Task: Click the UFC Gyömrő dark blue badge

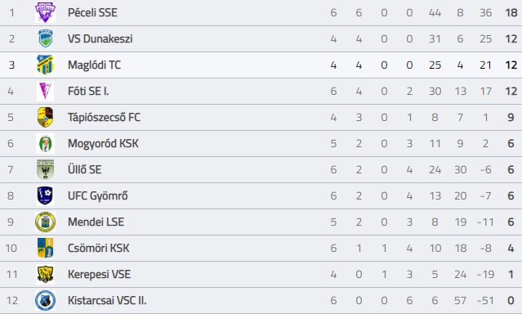Action: pyautogui.click(x=45, y=195)
